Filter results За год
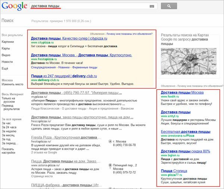224x189 pixels. [x=6, y=139]
